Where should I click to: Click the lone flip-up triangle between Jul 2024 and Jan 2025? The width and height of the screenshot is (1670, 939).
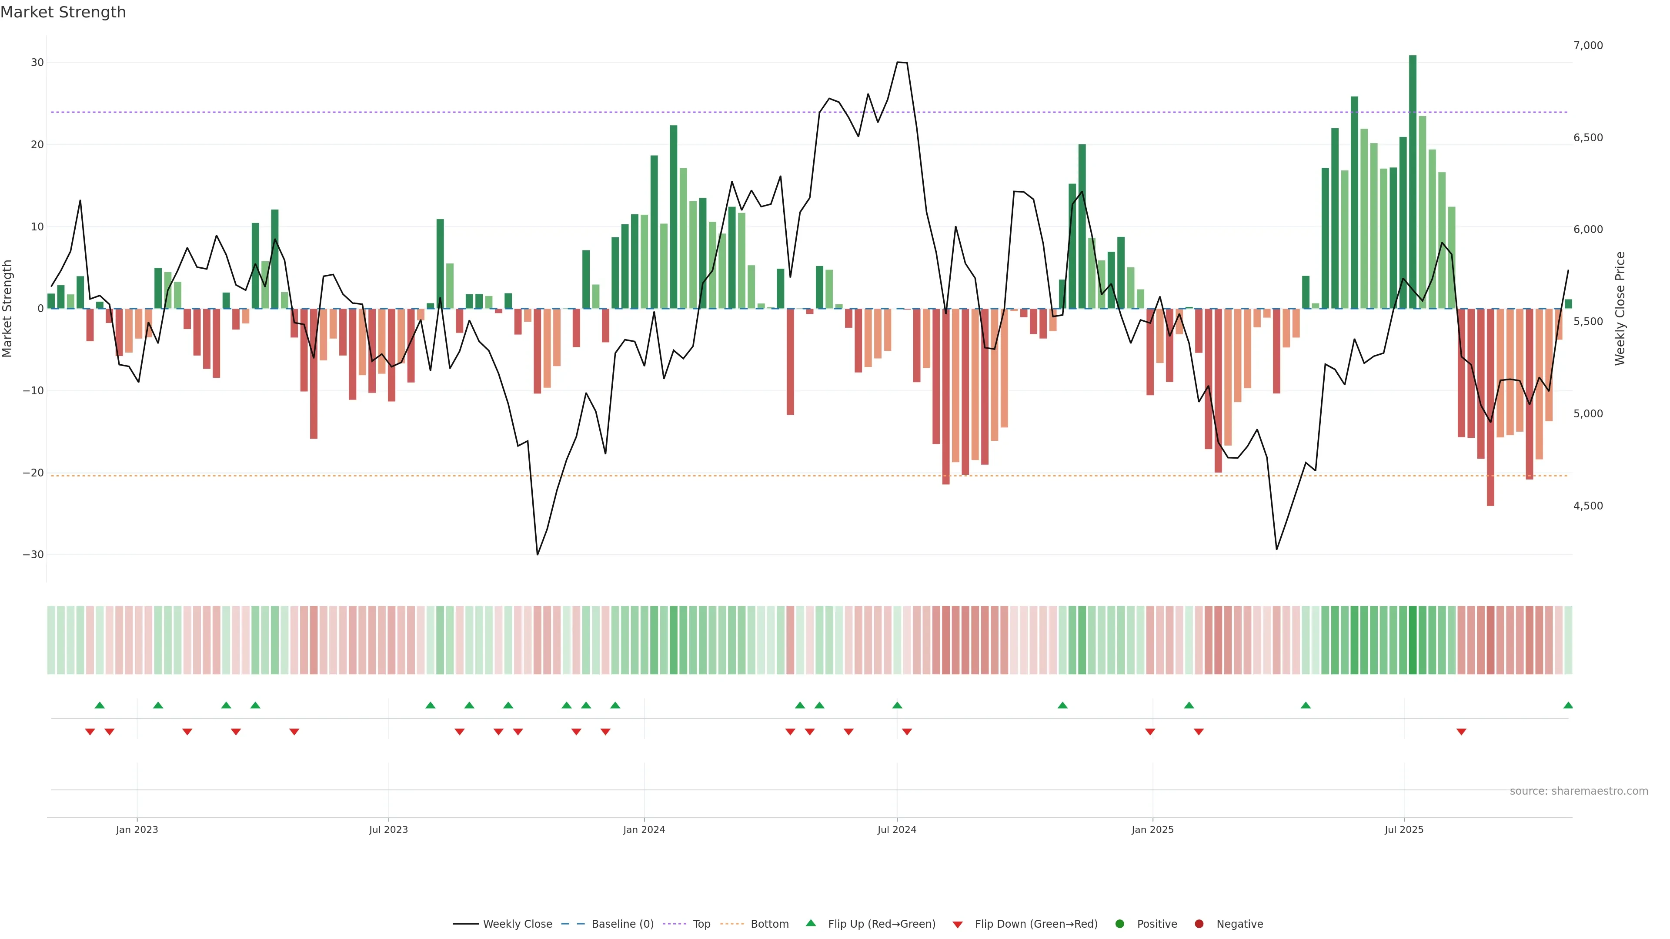[x=1062, y=705]
